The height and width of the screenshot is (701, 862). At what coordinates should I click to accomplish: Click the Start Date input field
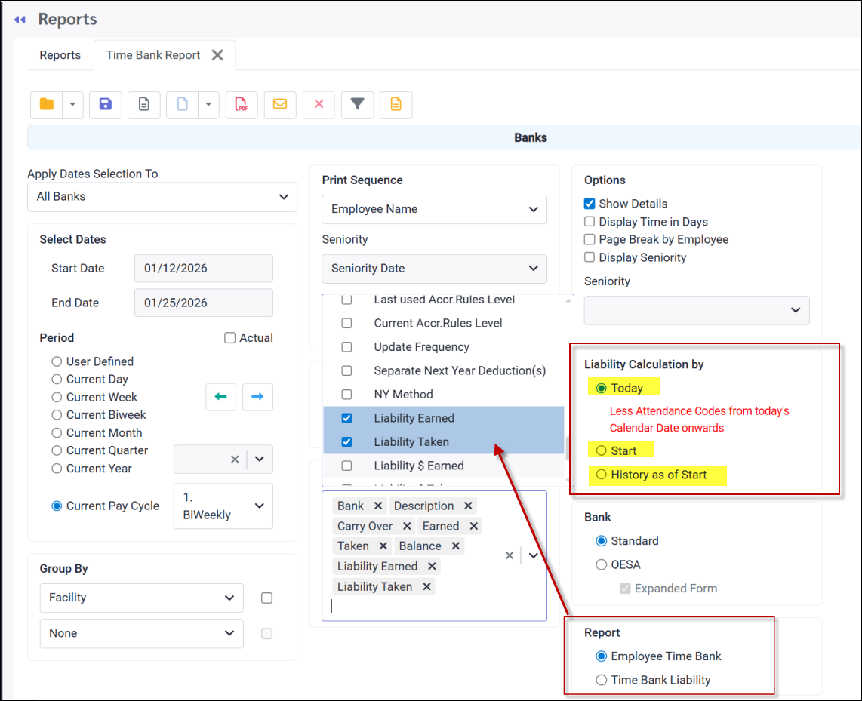coord(203,269)
